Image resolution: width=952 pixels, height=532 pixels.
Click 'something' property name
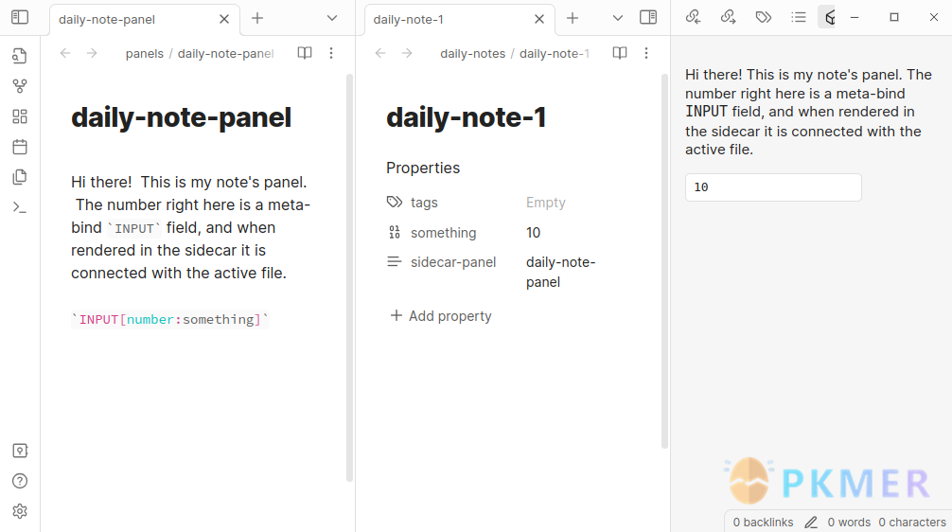443,233
